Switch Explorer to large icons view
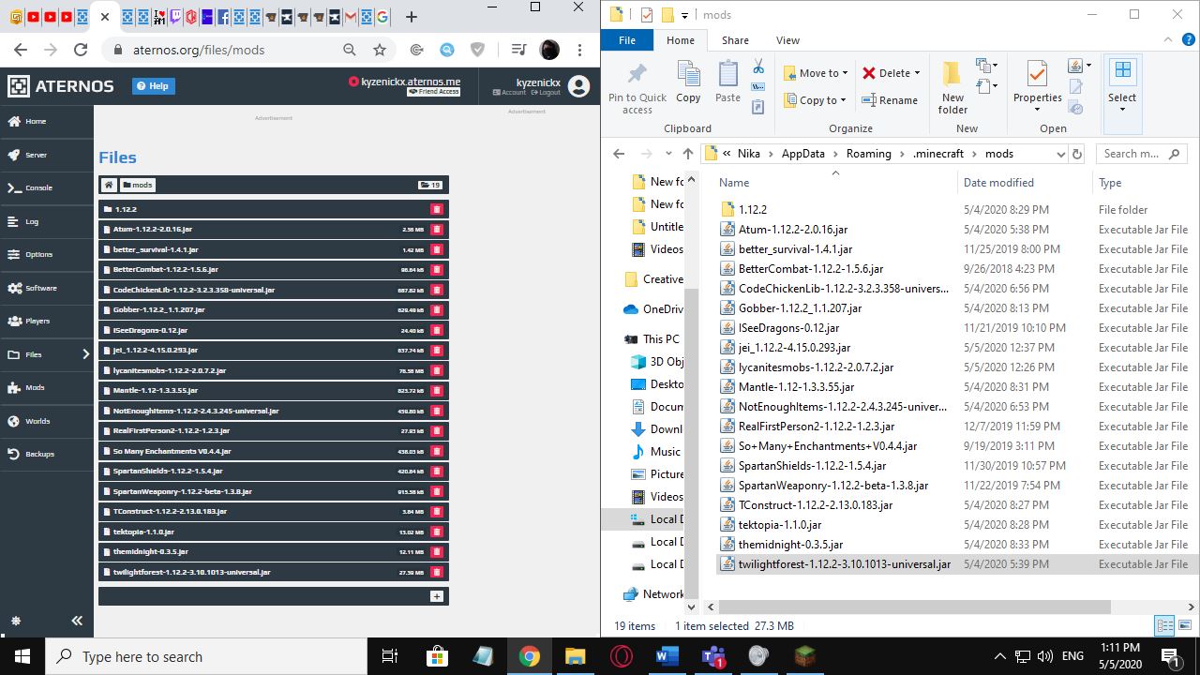 click(x=1185, y=625)
